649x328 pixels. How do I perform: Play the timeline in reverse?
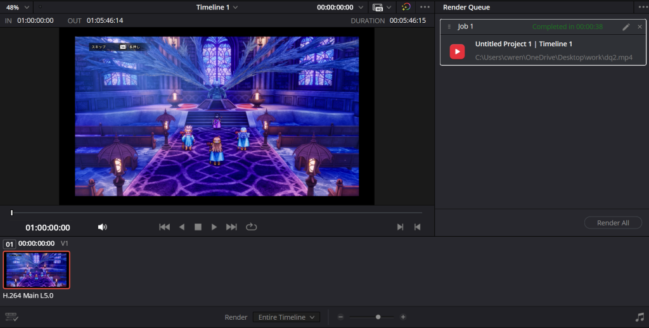pos(181,227)
